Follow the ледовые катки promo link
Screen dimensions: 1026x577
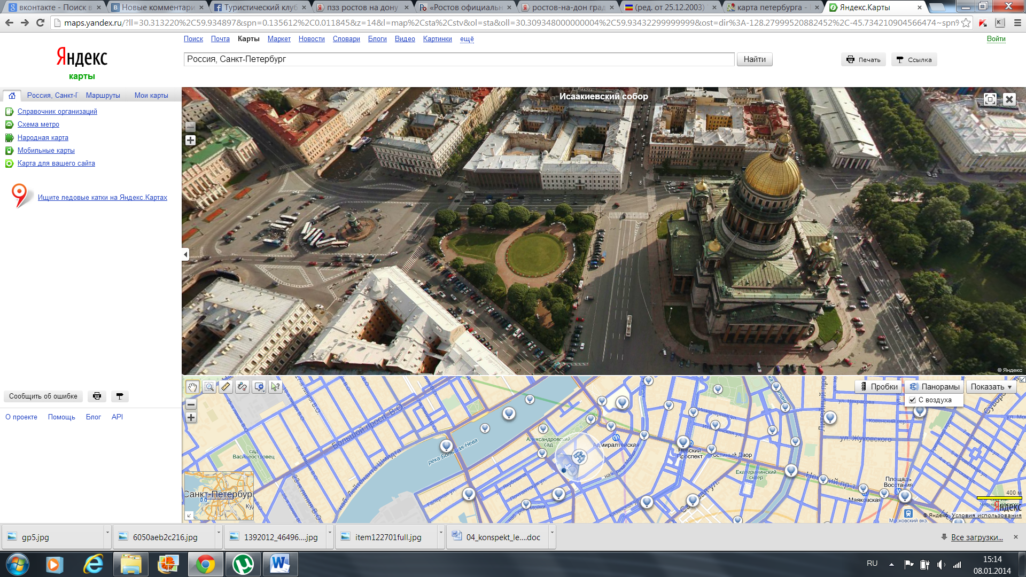pos(103,198)
